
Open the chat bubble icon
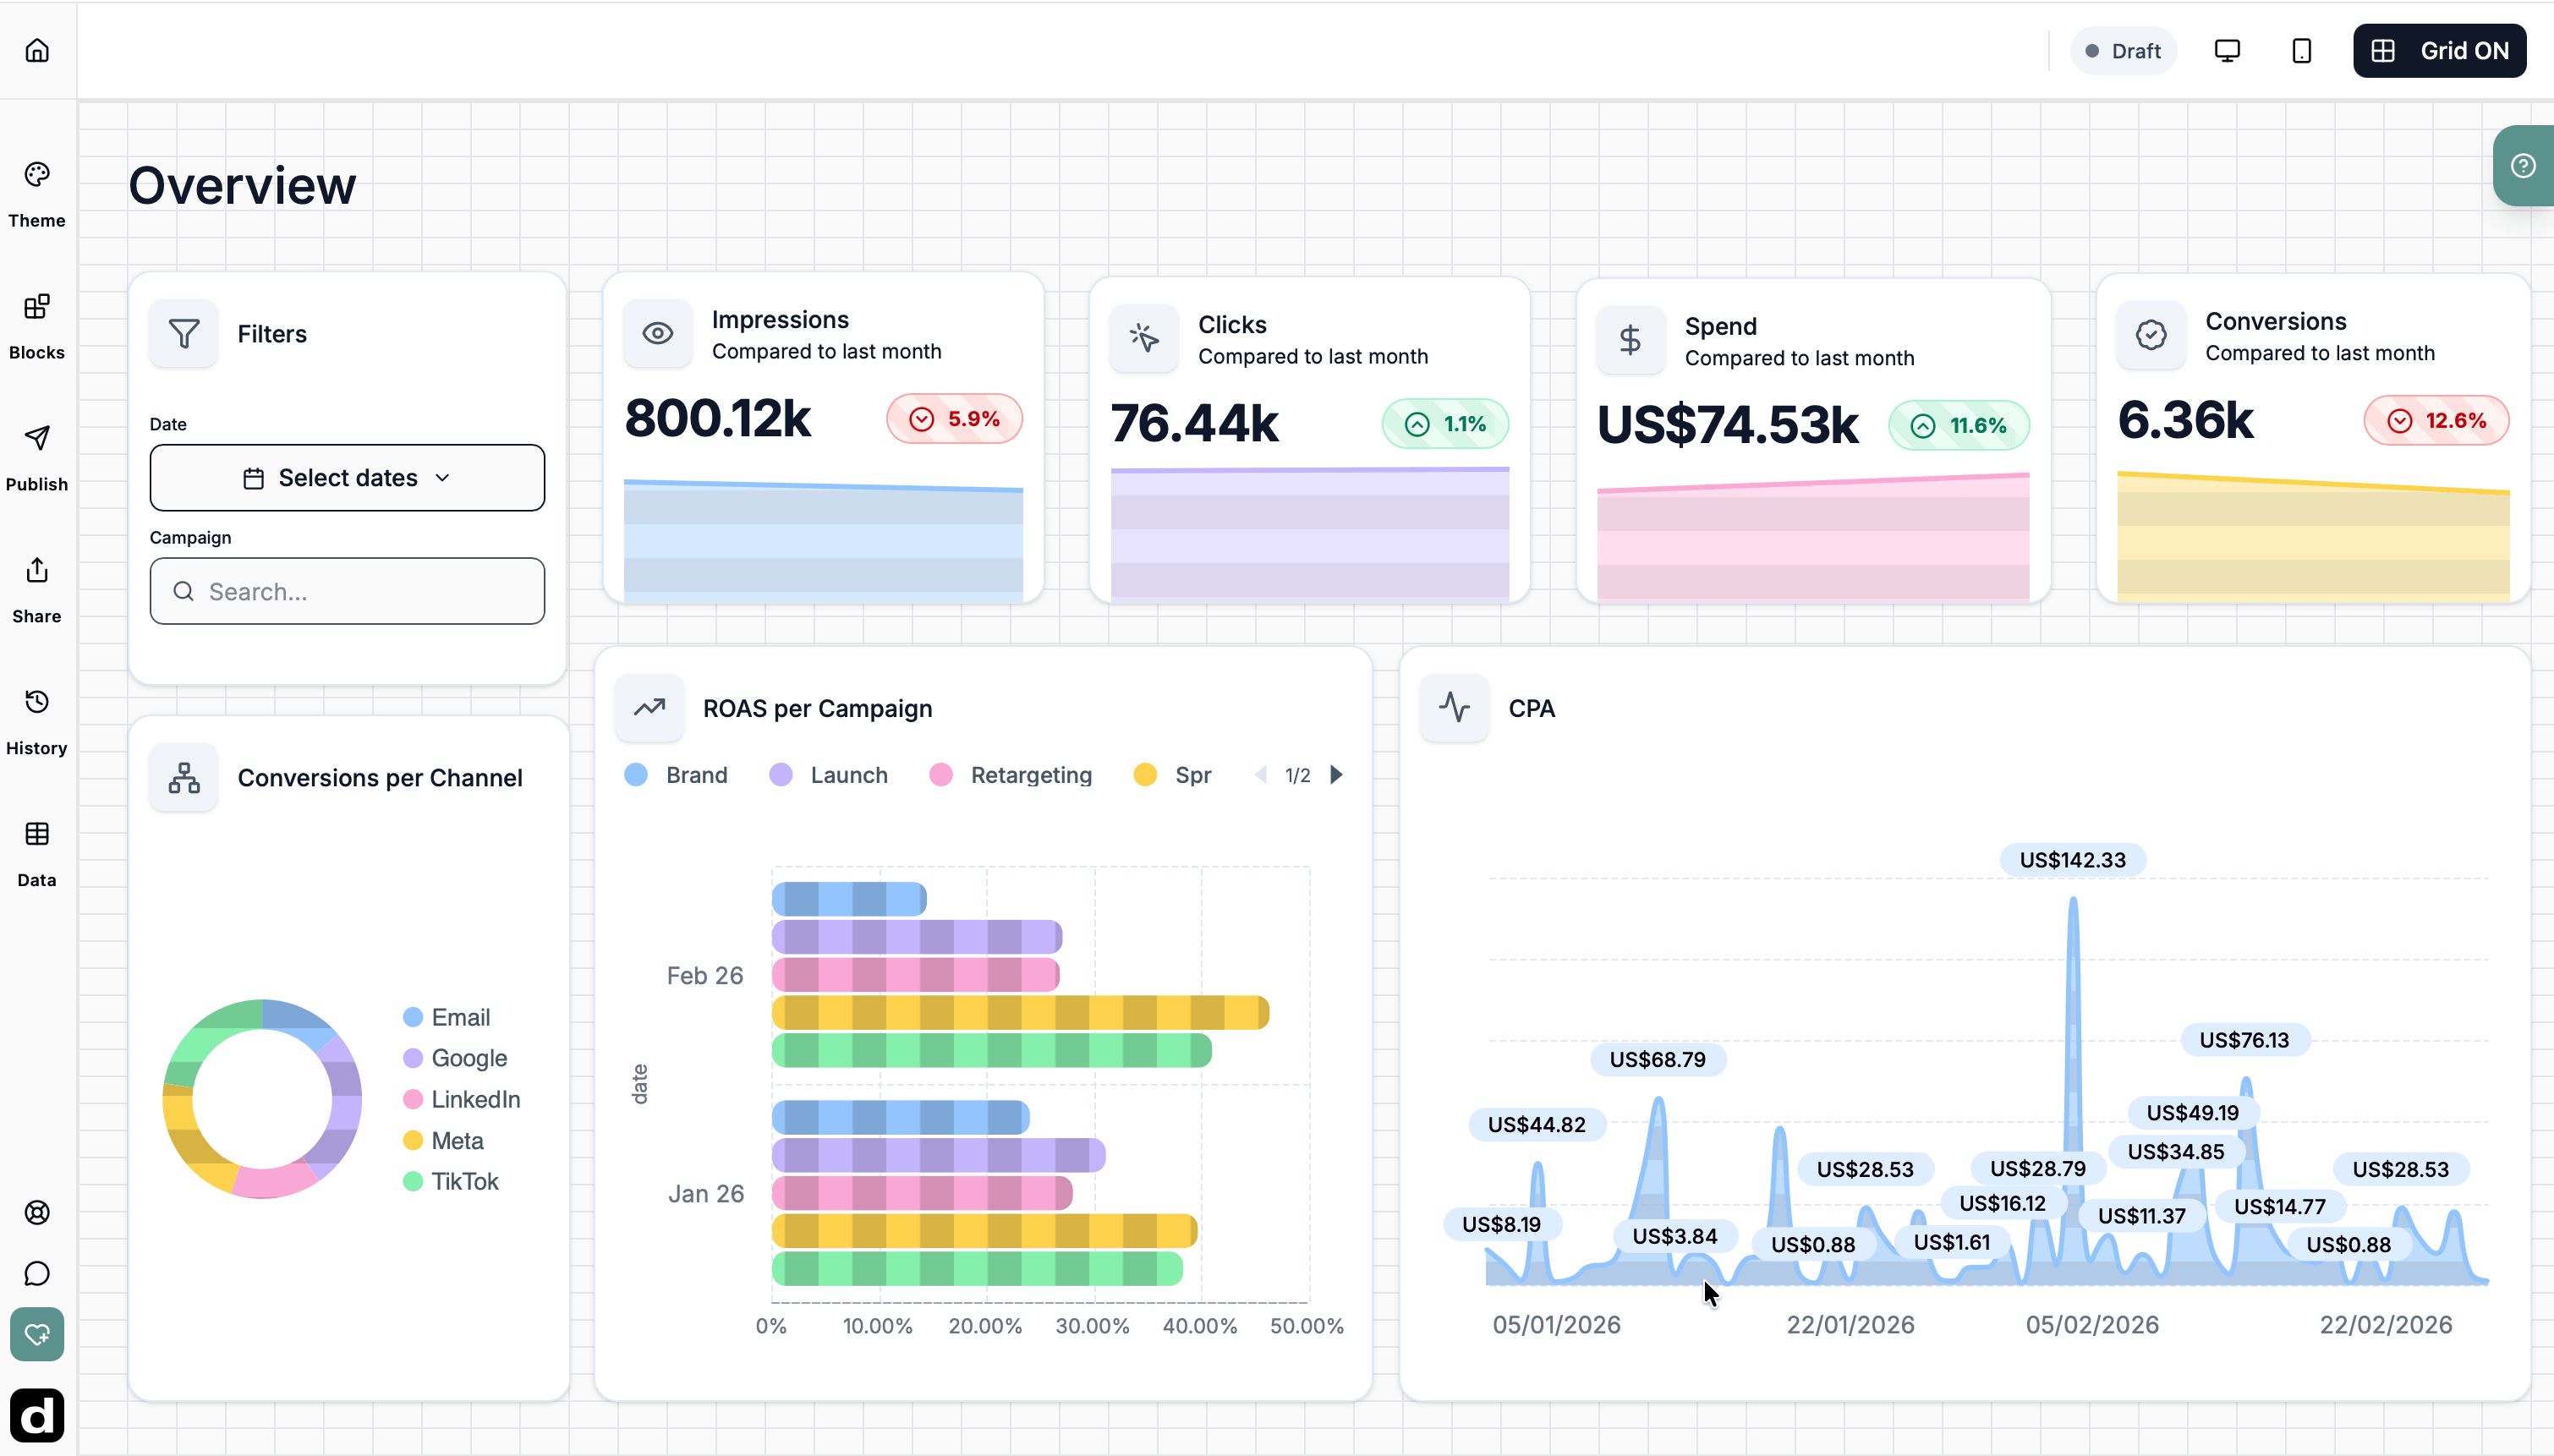(x=37, y=1274)
